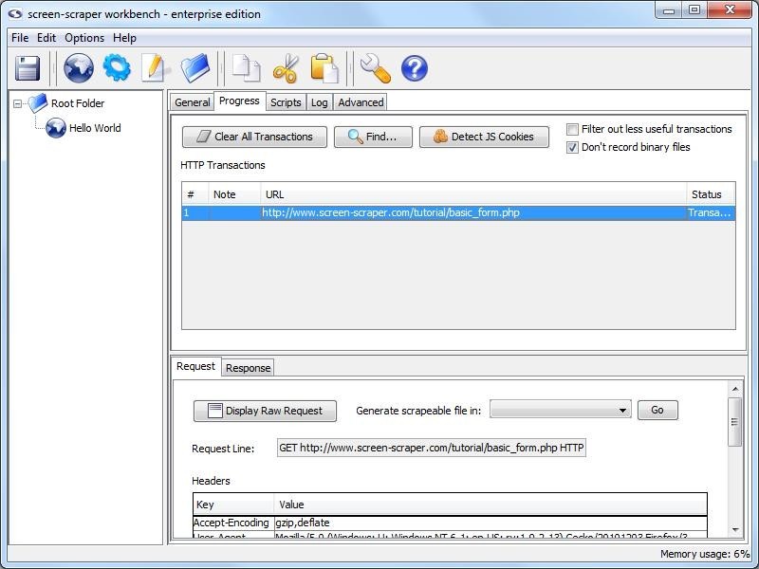This screenshot has height=569, width=759.
Task: Click the scrollbar down arrow
Action: (x=734, y=530)
